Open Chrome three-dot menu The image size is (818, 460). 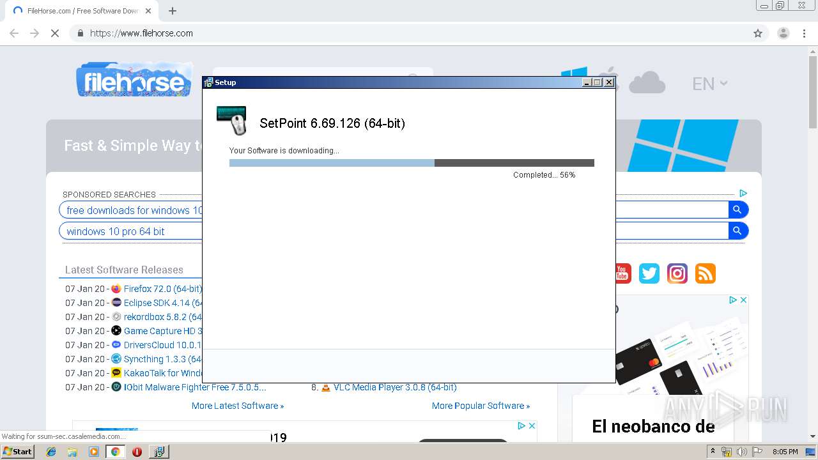click(x=805, y=33)
